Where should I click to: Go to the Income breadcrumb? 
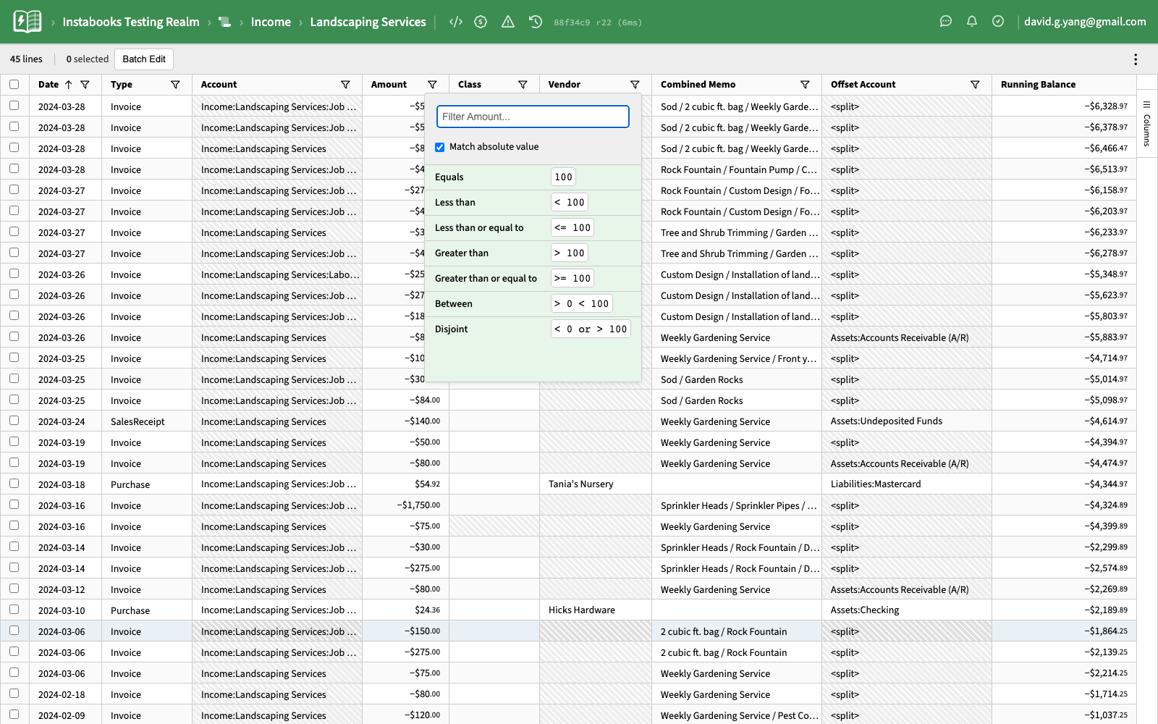271,22
